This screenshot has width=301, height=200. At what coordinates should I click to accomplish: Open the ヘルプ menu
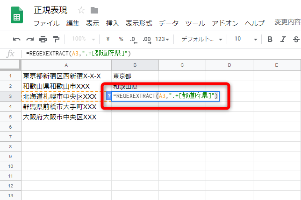(x=255, y=23)
